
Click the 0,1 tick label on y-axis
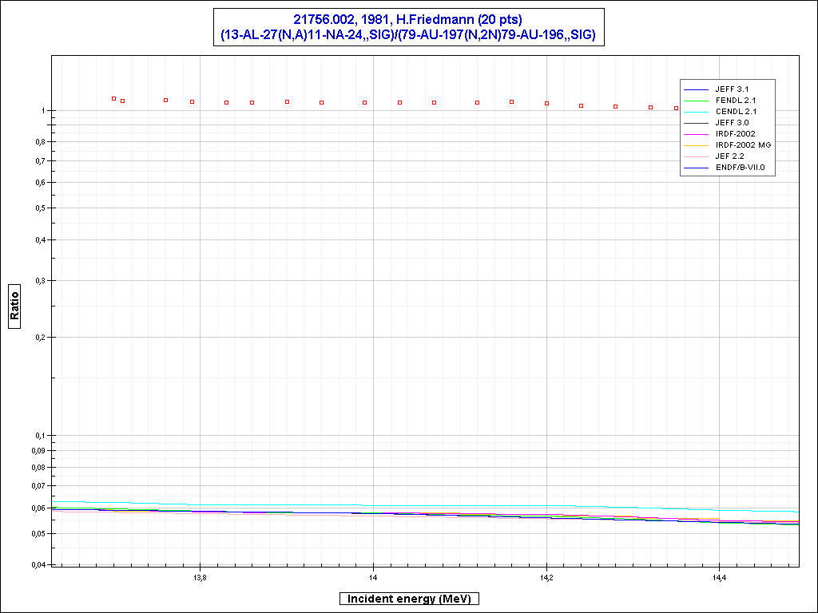coord(39,436)
